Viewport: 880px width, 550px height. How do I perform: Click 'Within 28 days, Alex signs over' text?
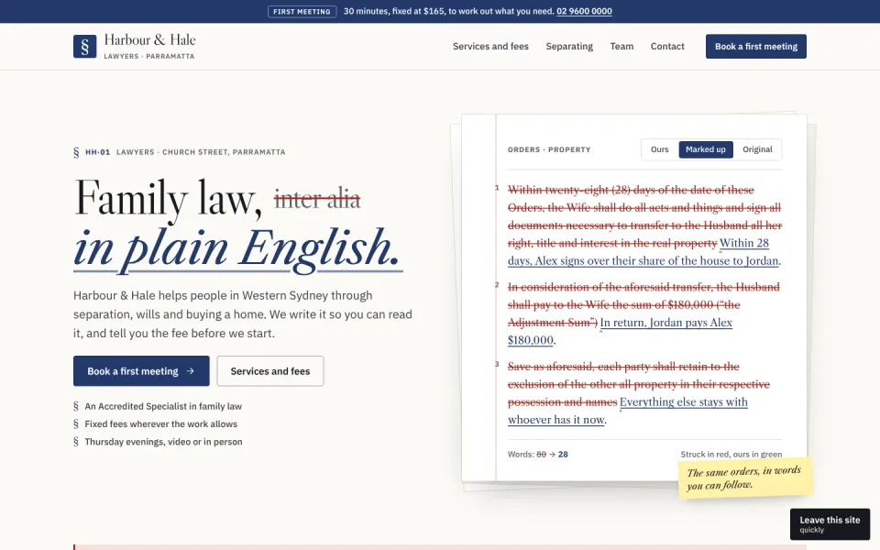644,252
